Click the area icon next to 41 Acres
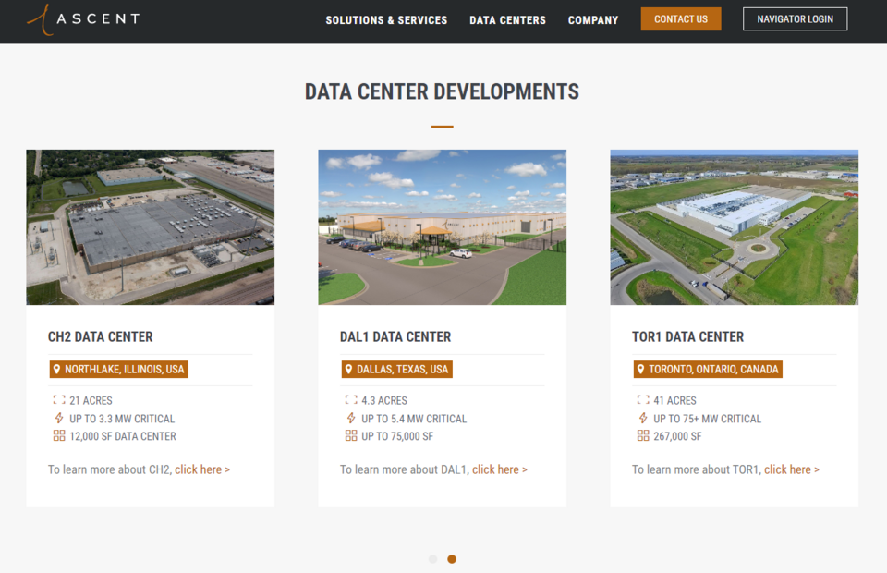The image size is (887, 573). coord(643,400)
